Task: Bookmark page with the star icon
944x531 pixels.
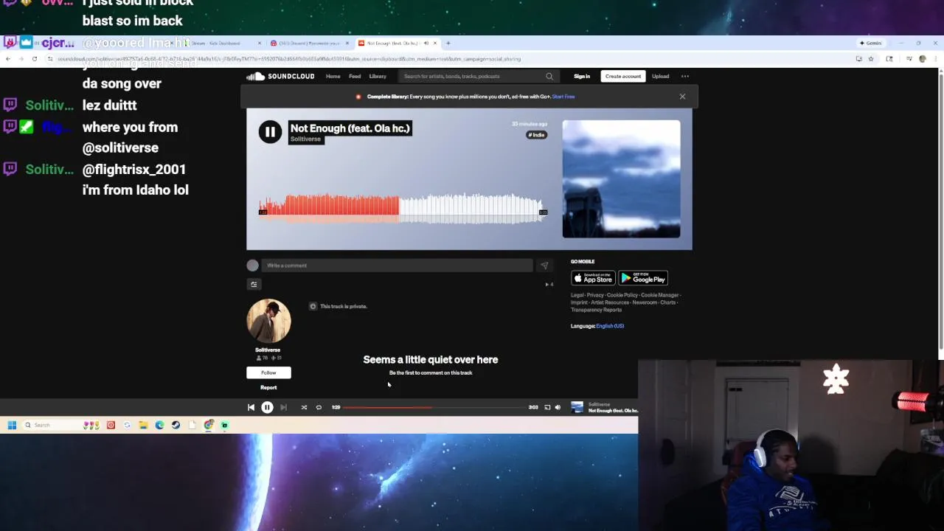Action: tap(870, 59)
